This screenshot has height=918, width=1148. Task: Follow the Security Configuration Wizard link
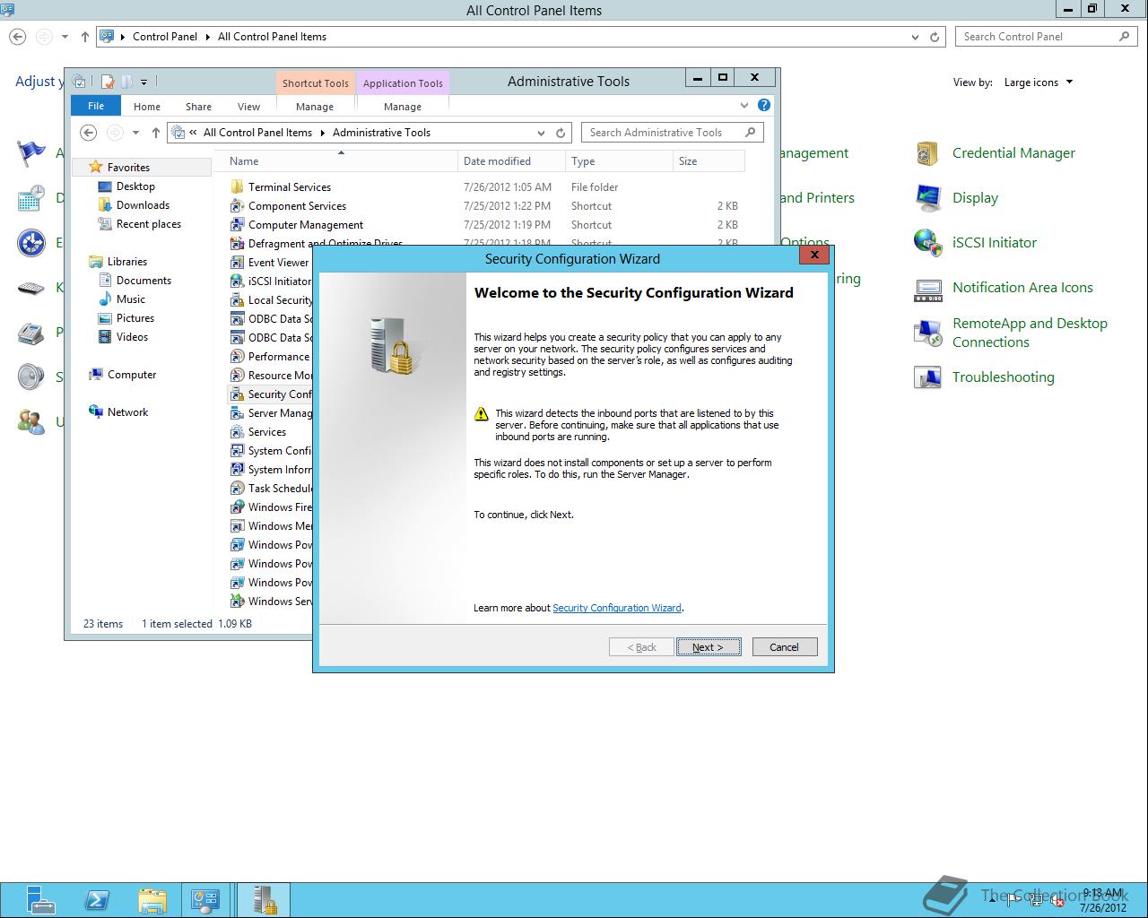pos(617,608)
